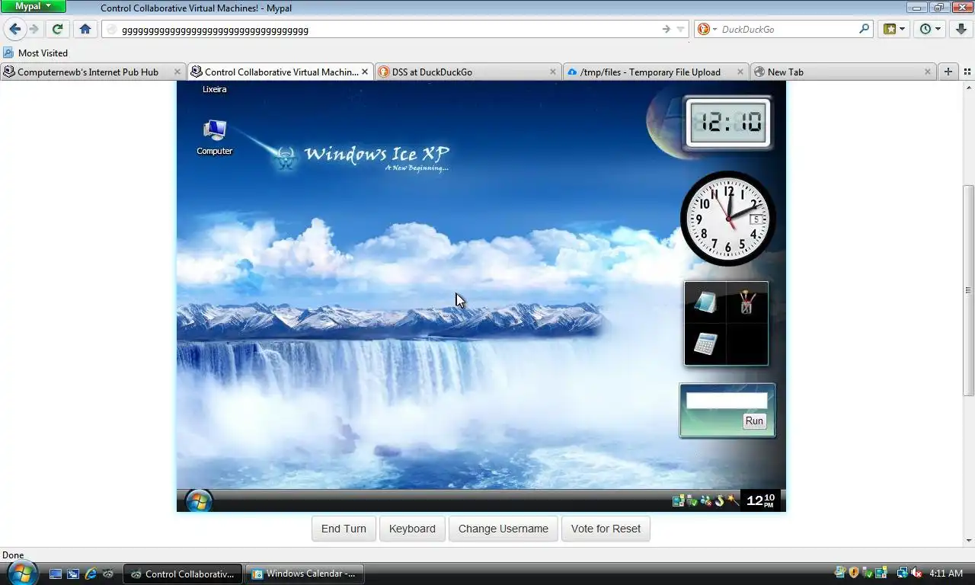Click the search magnifier icon
The image size is (975, 585).
[864, 29]
